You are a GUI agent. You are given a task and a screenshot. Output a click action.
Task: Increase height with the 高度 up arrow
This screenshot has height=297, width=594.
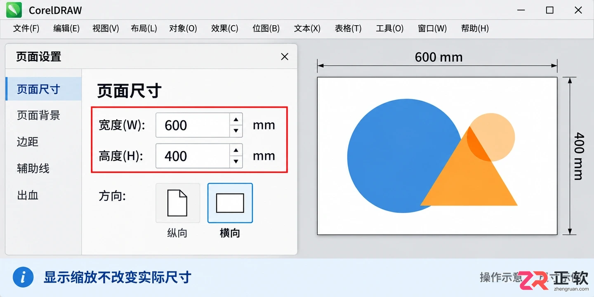236,150
